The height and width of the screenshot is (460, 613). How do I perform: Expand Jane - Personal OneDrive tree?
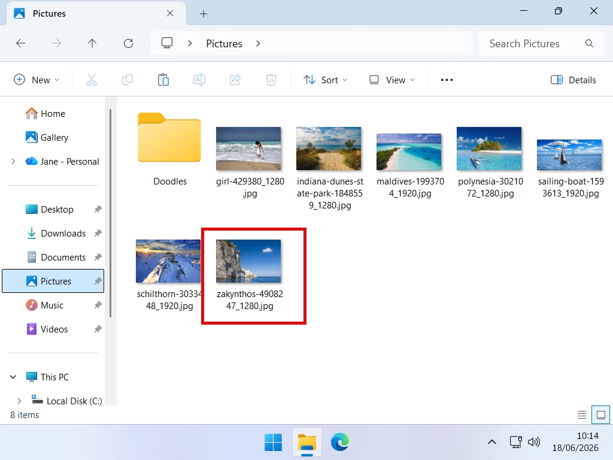tap(13, 161)
